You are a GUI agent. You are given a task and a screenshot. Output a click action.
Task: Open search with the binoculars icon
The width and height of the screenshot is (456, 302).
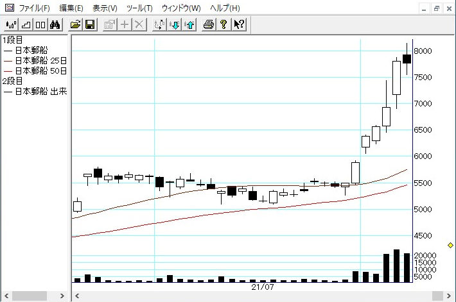55,25
